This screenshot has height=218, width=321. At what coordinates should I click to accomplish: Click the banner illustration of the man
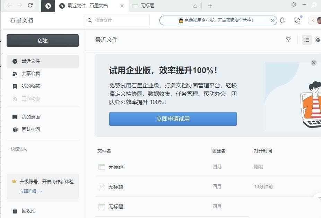pos(311,104)
